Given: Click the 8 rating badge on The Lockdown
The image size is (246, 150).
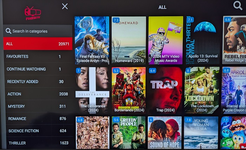Looking at the screenshot, I should (x=188, y=70).
